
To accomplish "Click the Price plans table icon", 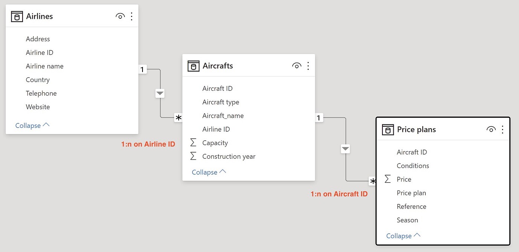I will (x=388, y=129).
